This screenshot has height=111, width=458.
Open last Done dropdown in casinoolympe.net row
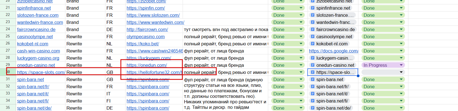383,37
